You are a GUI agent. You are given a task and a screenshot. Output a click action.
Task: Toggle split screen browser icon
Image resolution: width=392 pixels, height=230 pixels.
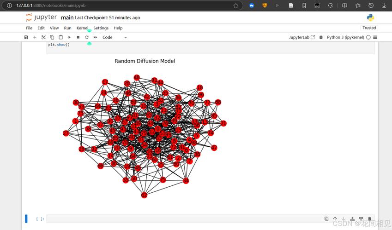point(344,5)
